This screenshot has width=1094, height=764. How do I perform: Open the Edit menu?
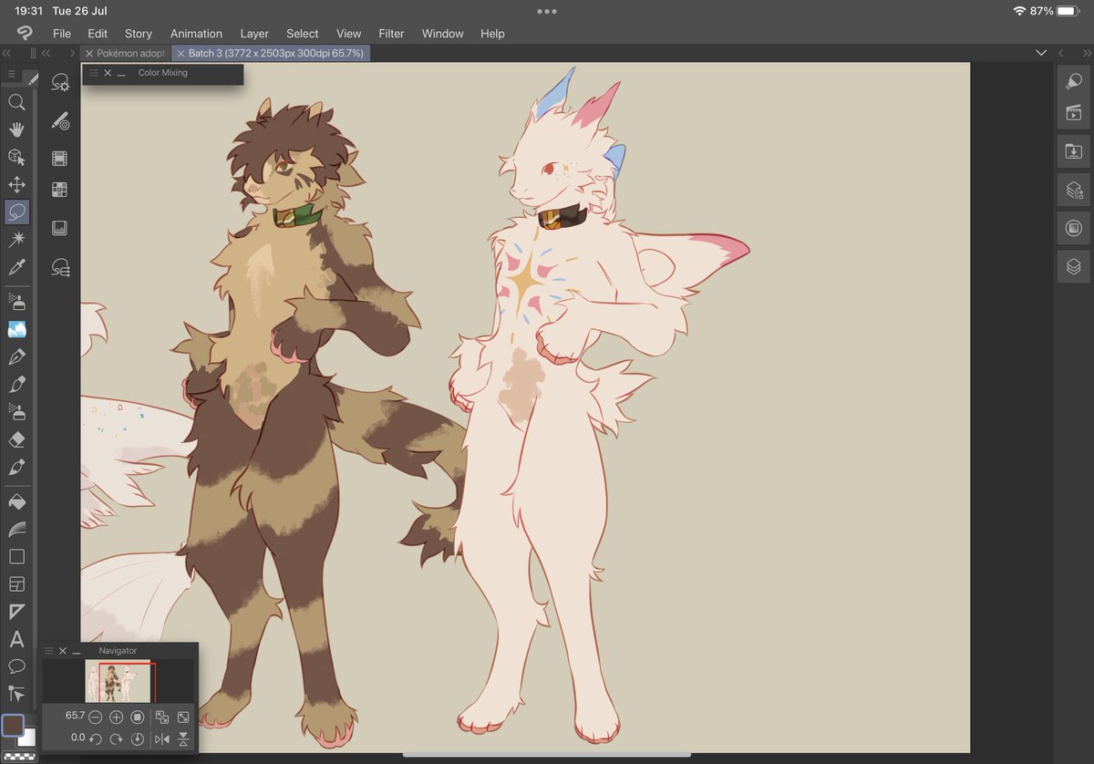click(98, 34)
